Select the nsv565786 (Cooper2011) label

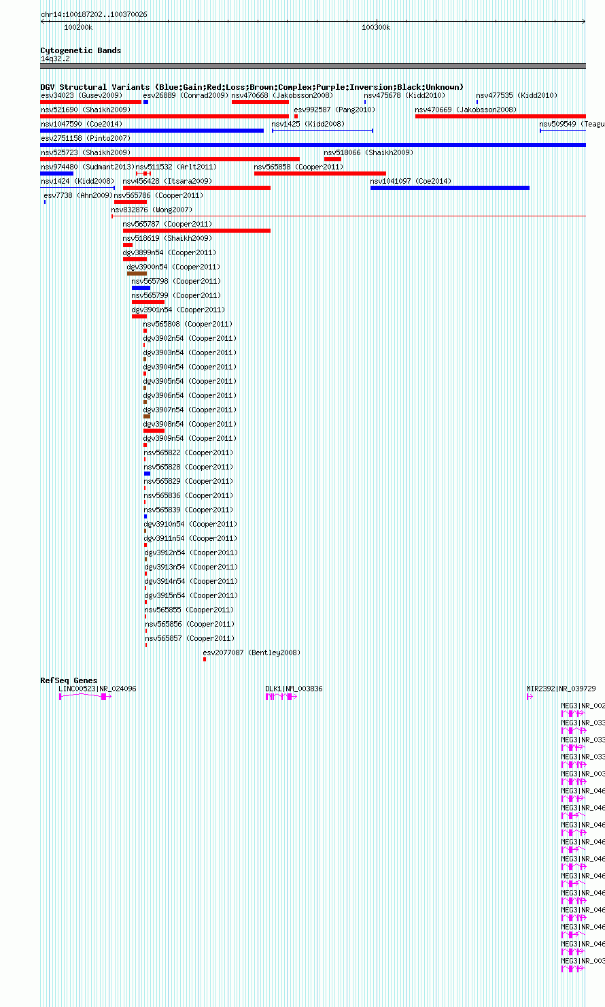tap(158, 195)
